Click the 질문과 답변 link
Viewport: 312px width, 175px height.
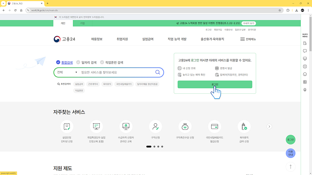tap(240, 30)
